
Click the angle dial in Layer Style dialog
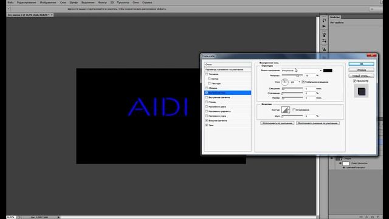click(x=285, y=82)
